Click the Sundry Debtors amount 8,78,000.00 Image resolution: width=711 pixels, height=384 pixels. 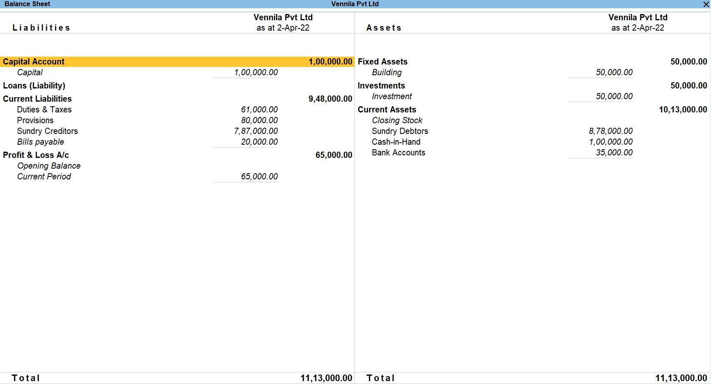[x=611, y=131]
